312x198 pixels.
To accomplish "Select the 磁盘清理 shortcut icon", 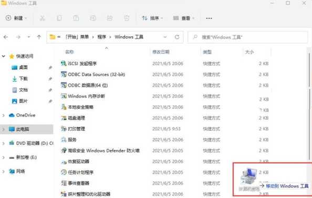I will pos(64,118).
